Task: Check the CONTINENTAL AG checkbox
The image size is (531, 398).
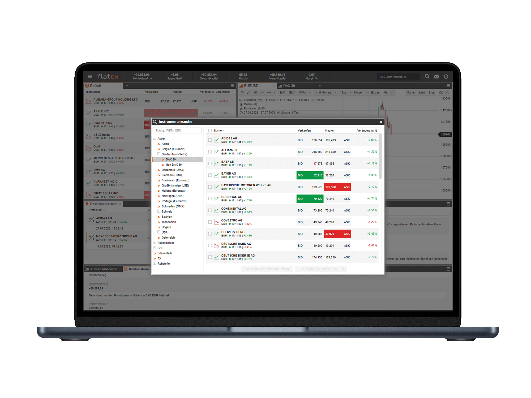Action: 210,210
